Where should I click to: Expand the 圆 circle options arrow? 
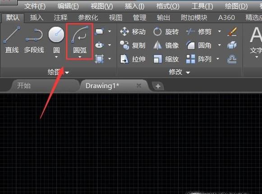pos(56,57)
